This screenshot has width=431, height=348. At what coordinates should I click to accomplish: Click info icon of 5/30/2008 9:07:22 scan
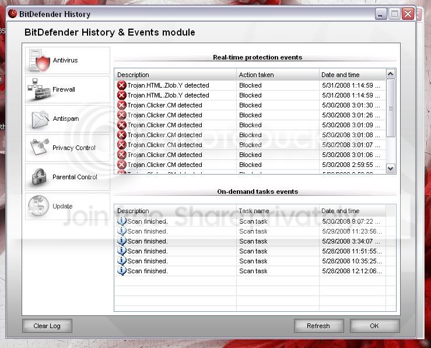click(x=121, y=221)
